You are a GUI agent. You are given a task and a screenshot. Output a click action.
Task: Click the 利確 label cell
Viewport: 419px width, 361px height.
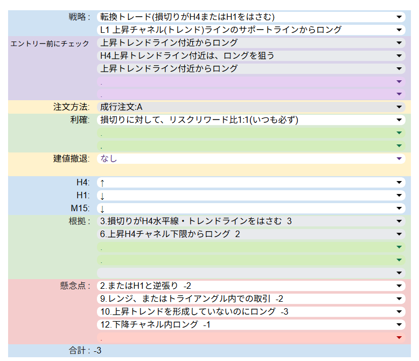click(80, 120)
